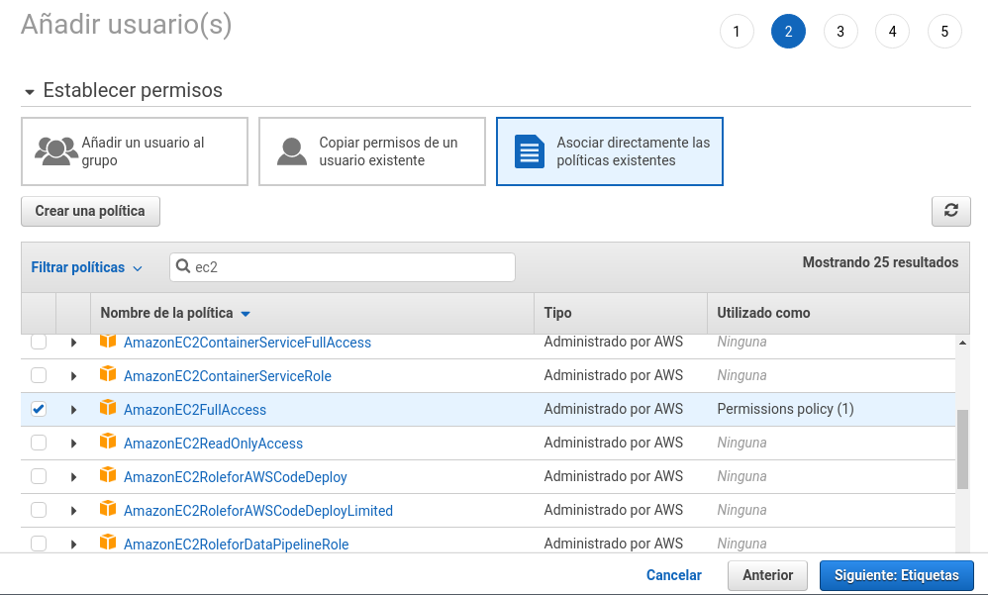The image size is (988, 595).
Task: Expand the AmazonEC2ReadOnlyAccess policy details
Action: [73, 444]
